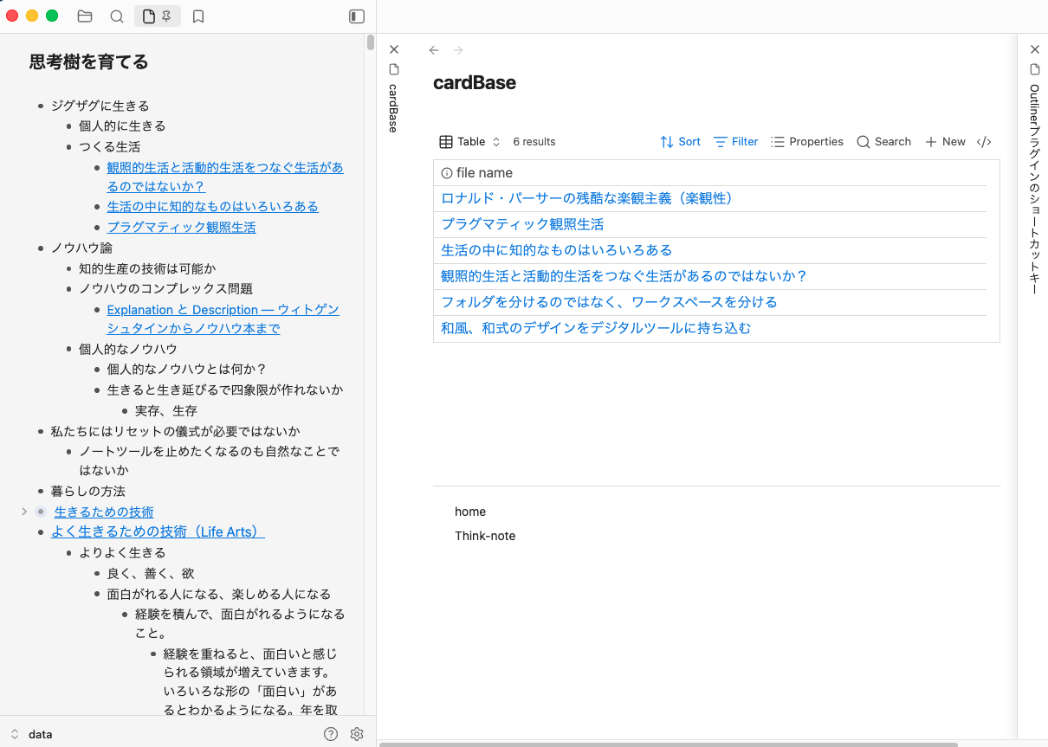Open outline link 生活の中に知的なものはいろいろある
This screenshot has height=747, width=1048.
click(213, 206)
